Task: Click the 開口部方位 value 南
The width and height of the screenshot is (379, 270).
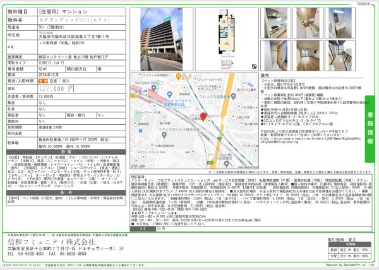Action: (99, 69)
